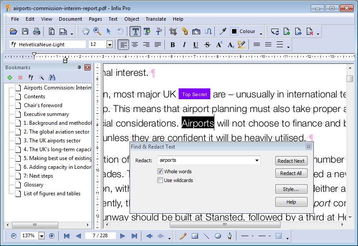
Task: Expand the Redact search term dropdown
Action: (256, 160)
